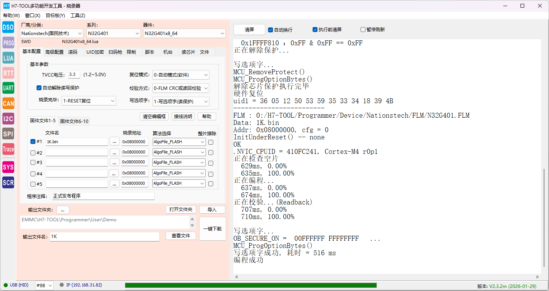Viewport: 549px width, 291px height.
Task: Toggle the 暂停刷新 checkbox
Action: [x=363, y=30]
